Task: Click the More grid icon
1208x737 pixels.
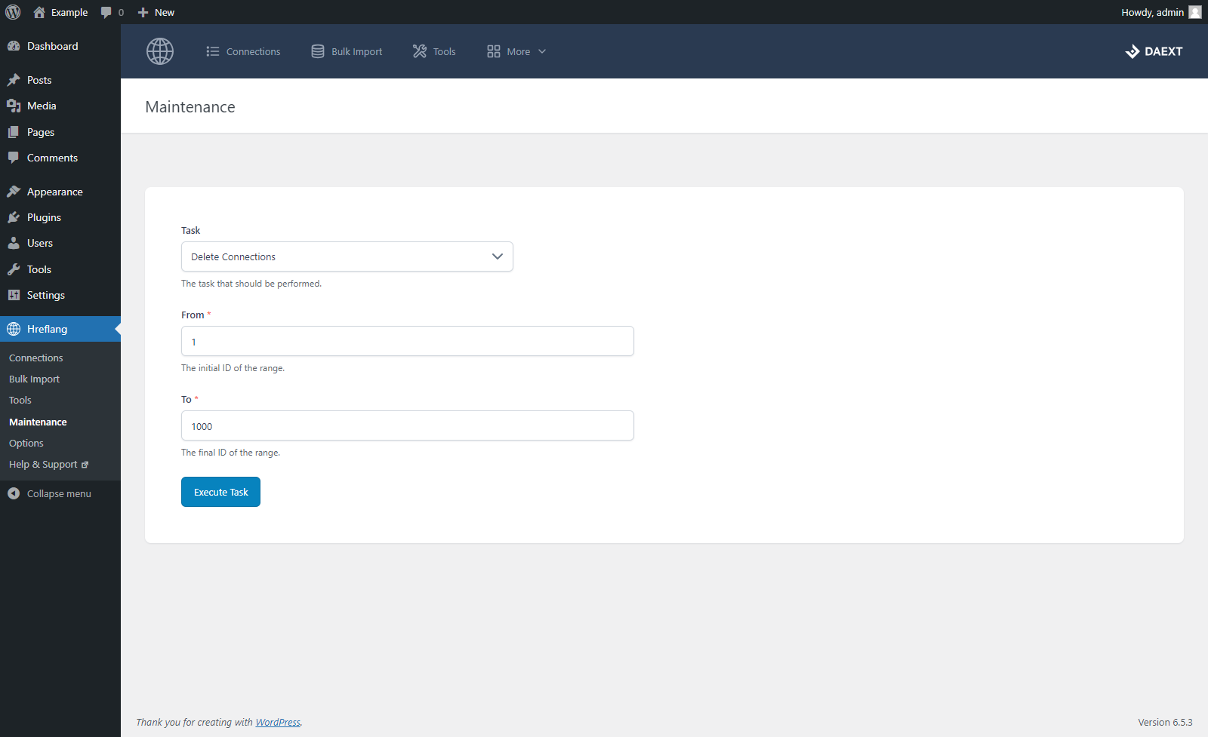Action: (495, 51)
